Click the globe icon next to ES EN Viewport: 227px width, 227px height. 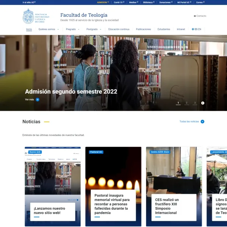(x=193, y=29)
